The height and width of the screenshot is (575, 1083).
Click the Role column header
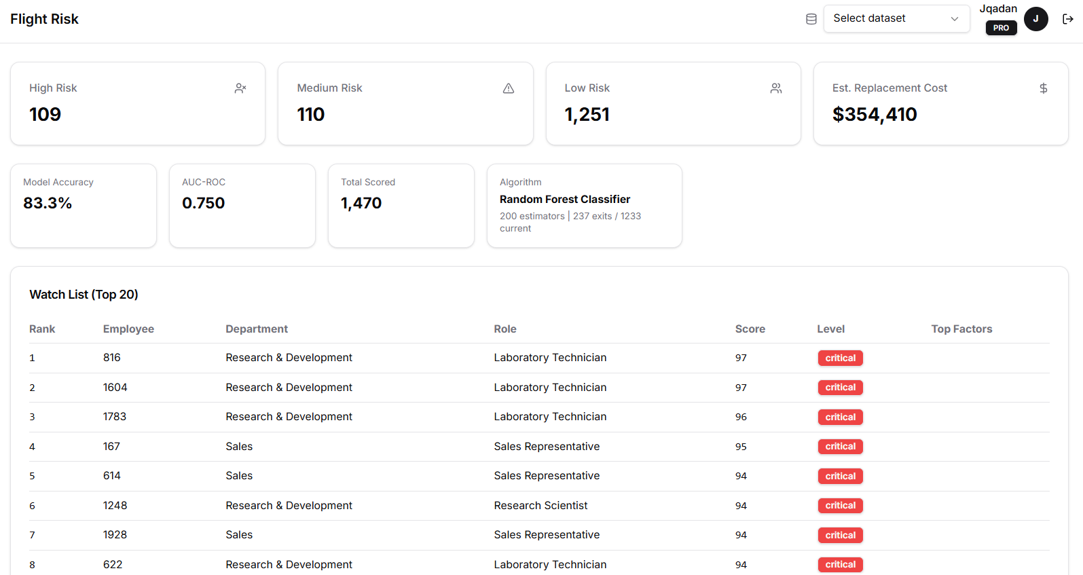505,329
